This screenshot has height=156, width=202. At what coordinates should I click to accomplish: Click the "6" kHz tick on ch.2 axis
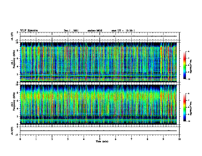click(18, 101)
